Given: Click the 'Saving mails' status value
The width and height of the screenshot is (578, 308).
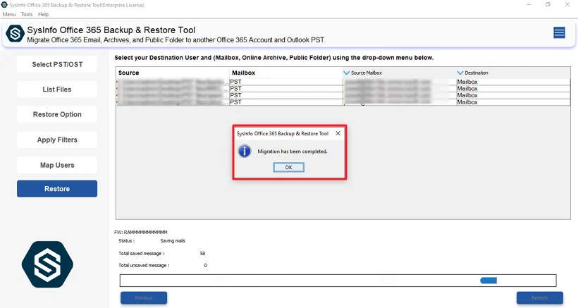Looking at the screenshot, I should tap(173, 240).
